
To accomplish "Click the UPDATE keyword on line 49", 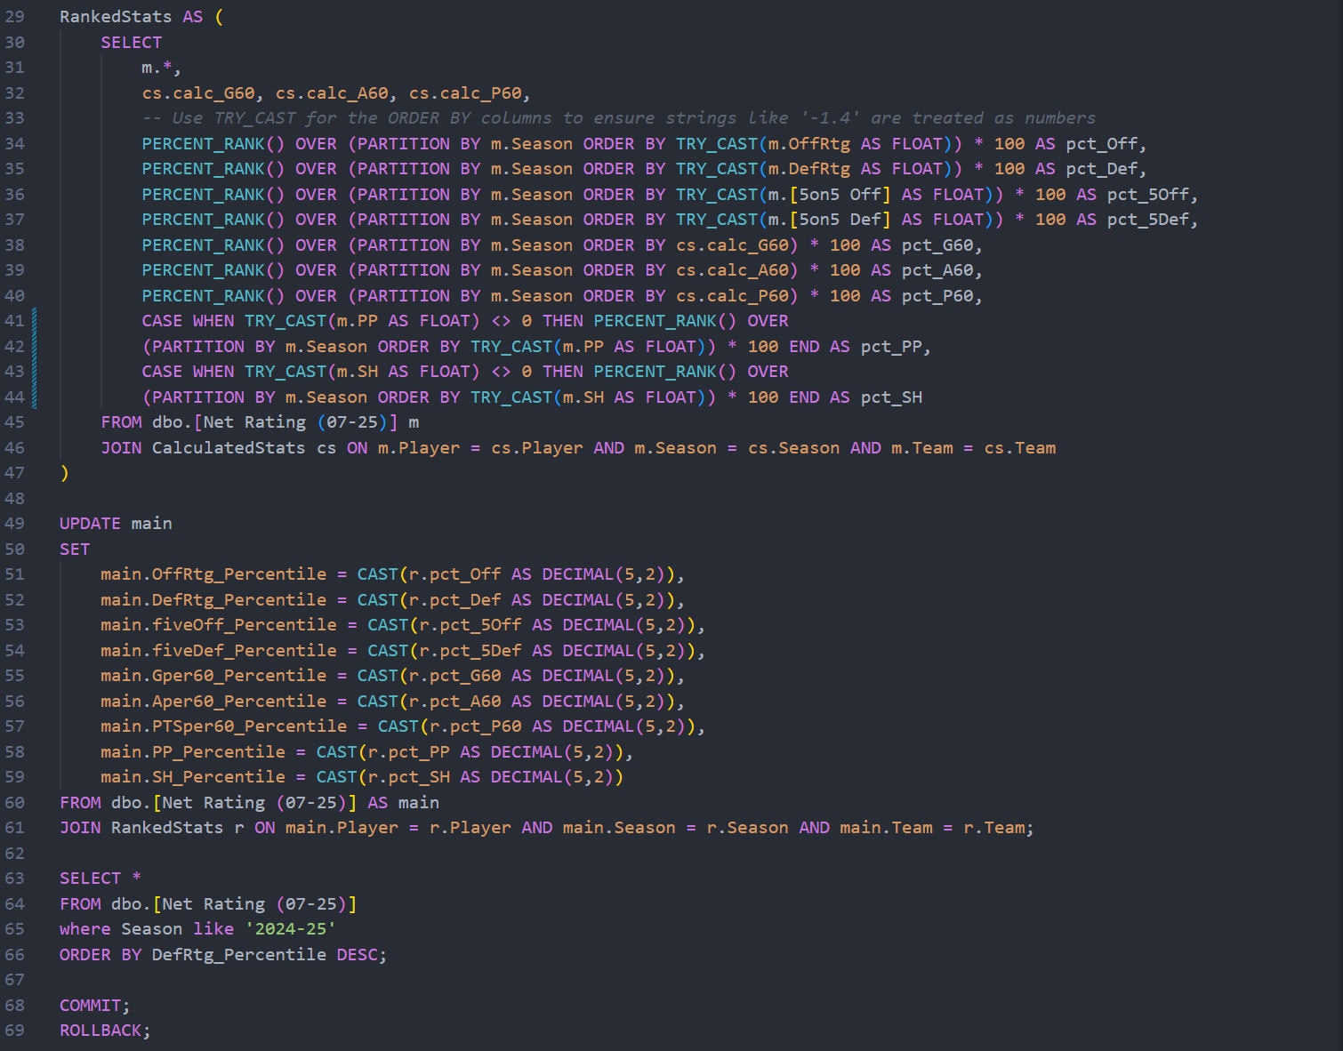I will click(x=90, y=524).
